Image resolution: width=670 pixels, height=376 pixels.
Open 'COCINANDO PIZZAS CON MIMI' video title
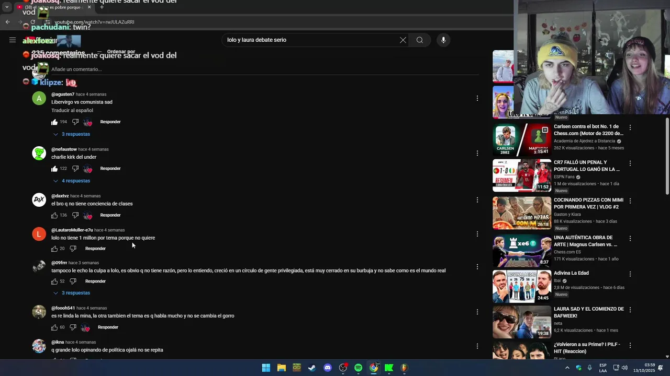click(x=588, y=204)
